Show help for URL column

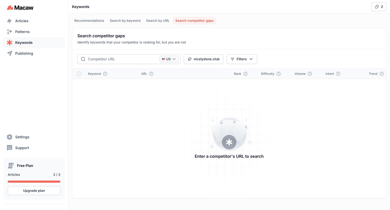click(x=151, y=74)
